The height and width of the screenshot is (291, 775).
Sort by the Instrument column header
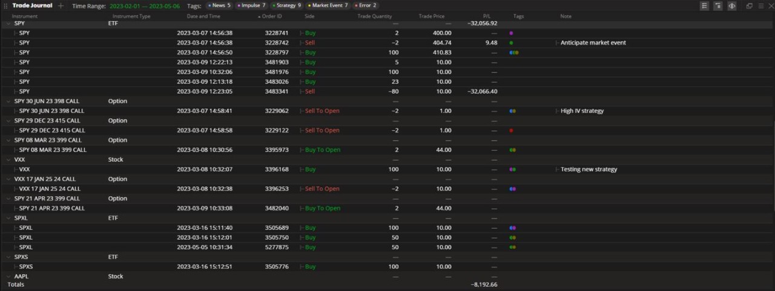click(x=25, y=16)
